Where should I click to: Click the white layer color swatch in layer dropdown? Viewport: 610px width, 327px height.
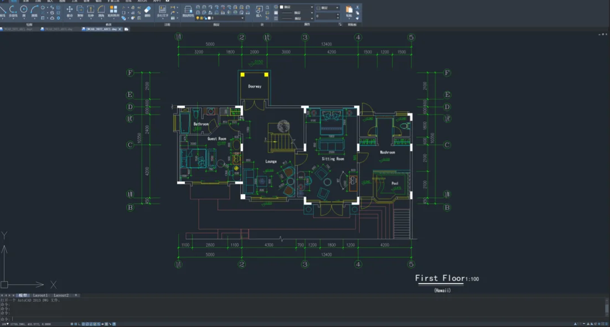[209, 18]
